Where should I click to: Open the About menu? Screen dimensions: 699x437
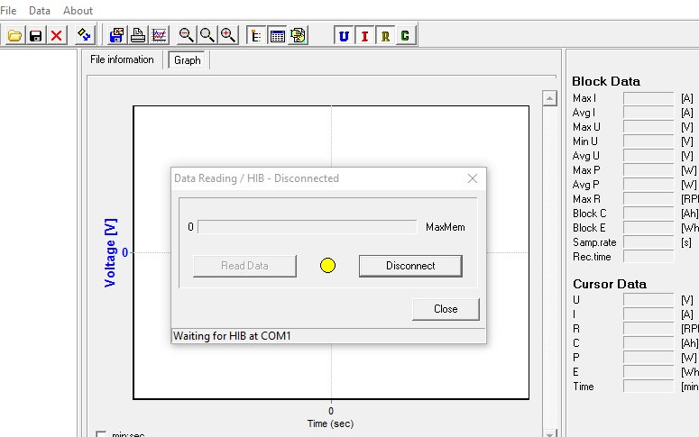pos(78,10)
